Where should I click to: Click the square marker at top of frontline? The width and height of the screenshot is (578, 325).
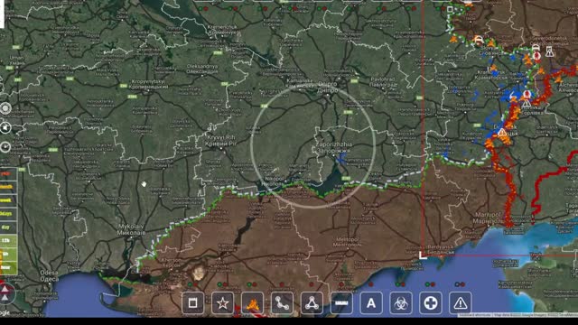(450, 9)
